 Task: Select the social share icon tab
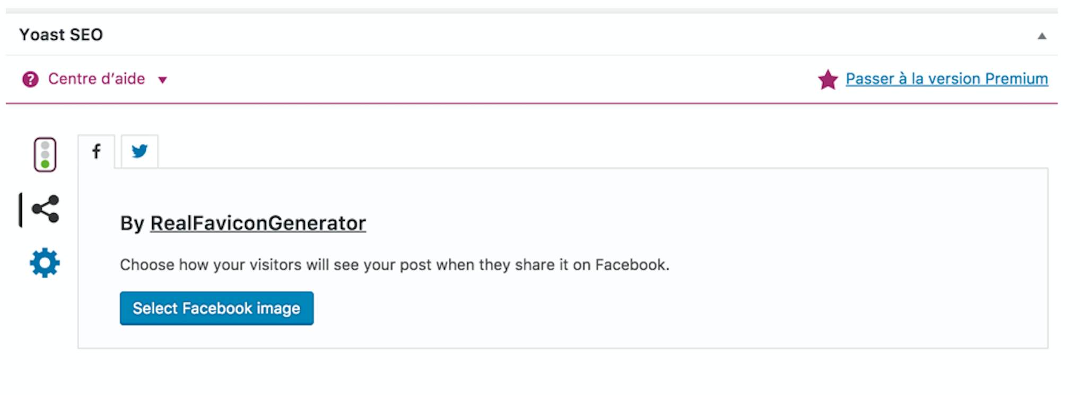click(46, 209)
